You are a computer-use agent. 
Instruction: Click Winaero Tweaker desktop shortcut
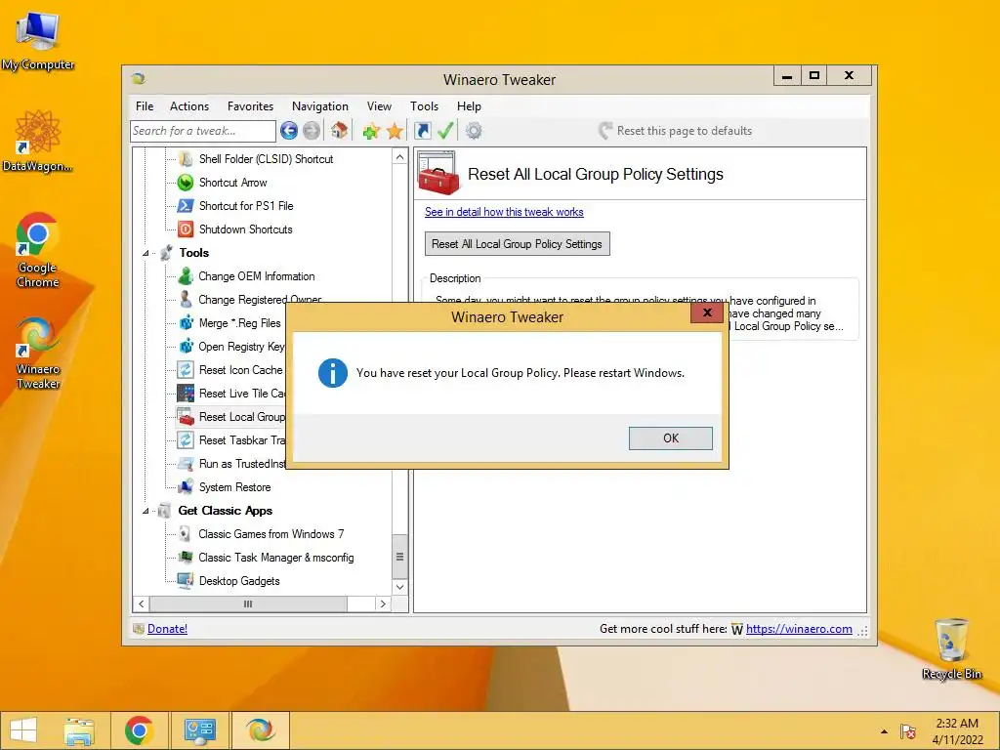38,354
